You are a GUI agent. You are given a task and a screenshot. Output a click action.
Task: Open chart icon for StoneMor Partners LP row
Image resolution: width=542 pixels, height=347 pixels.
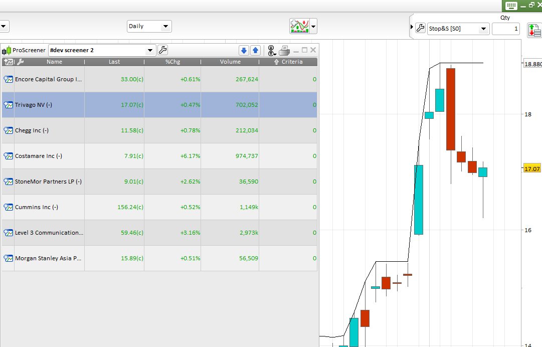9,182
